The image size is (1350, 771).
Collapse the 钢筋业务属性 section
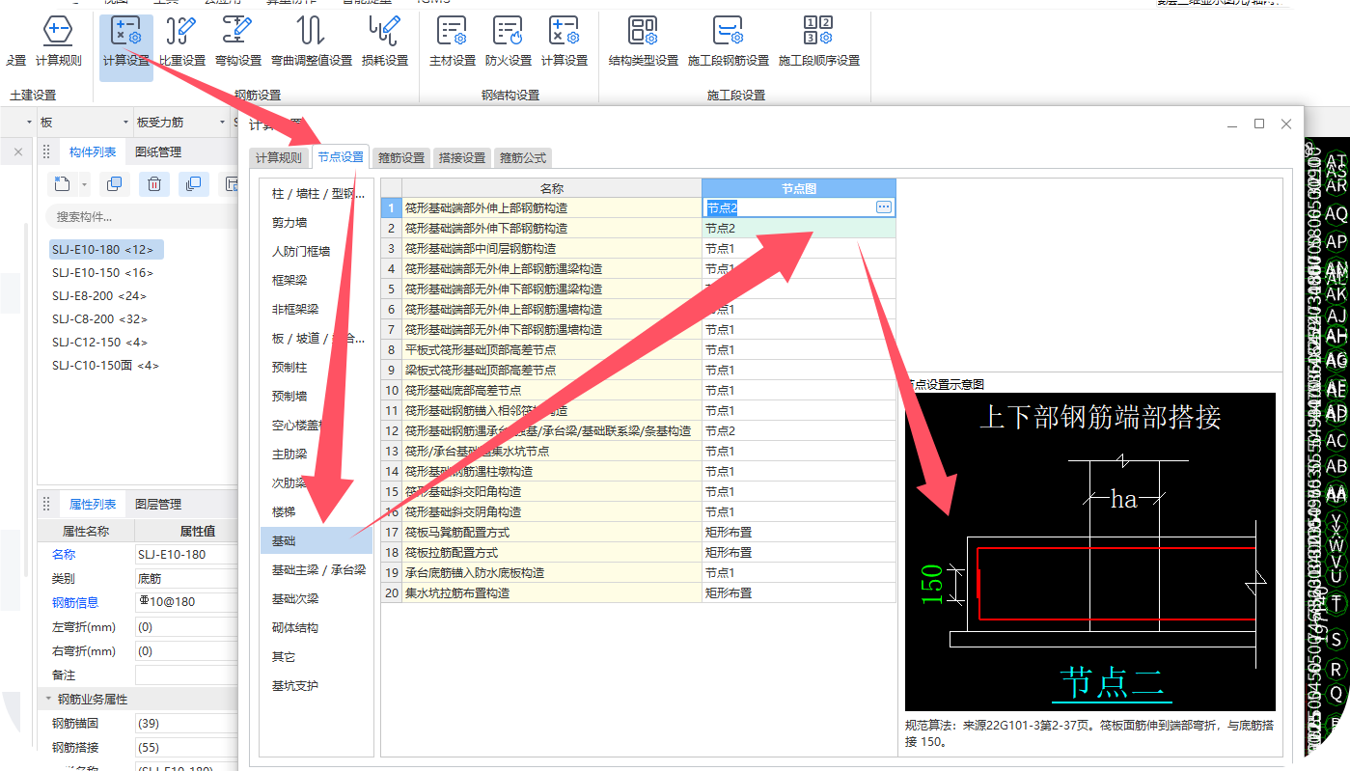coord(48,700)
